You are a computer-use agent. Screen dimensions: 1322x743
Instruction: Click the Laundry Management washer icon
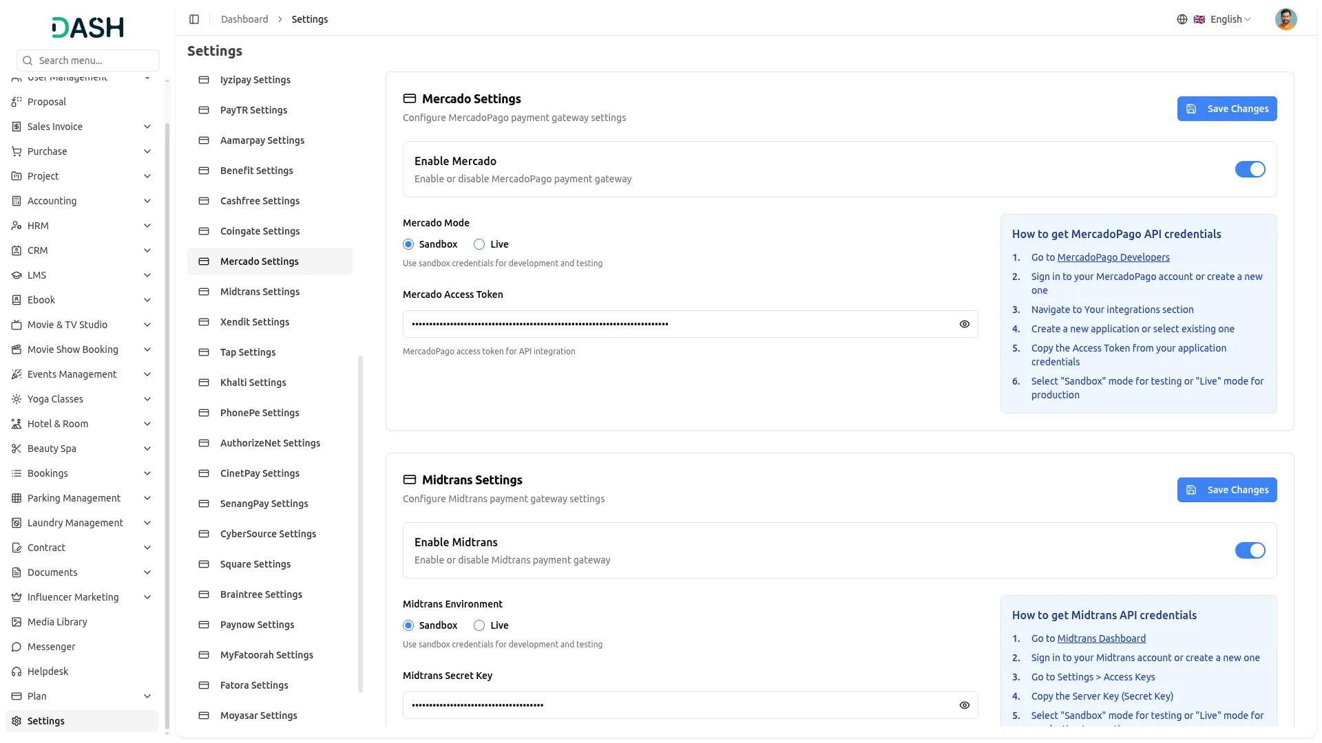tap(17, 523)
